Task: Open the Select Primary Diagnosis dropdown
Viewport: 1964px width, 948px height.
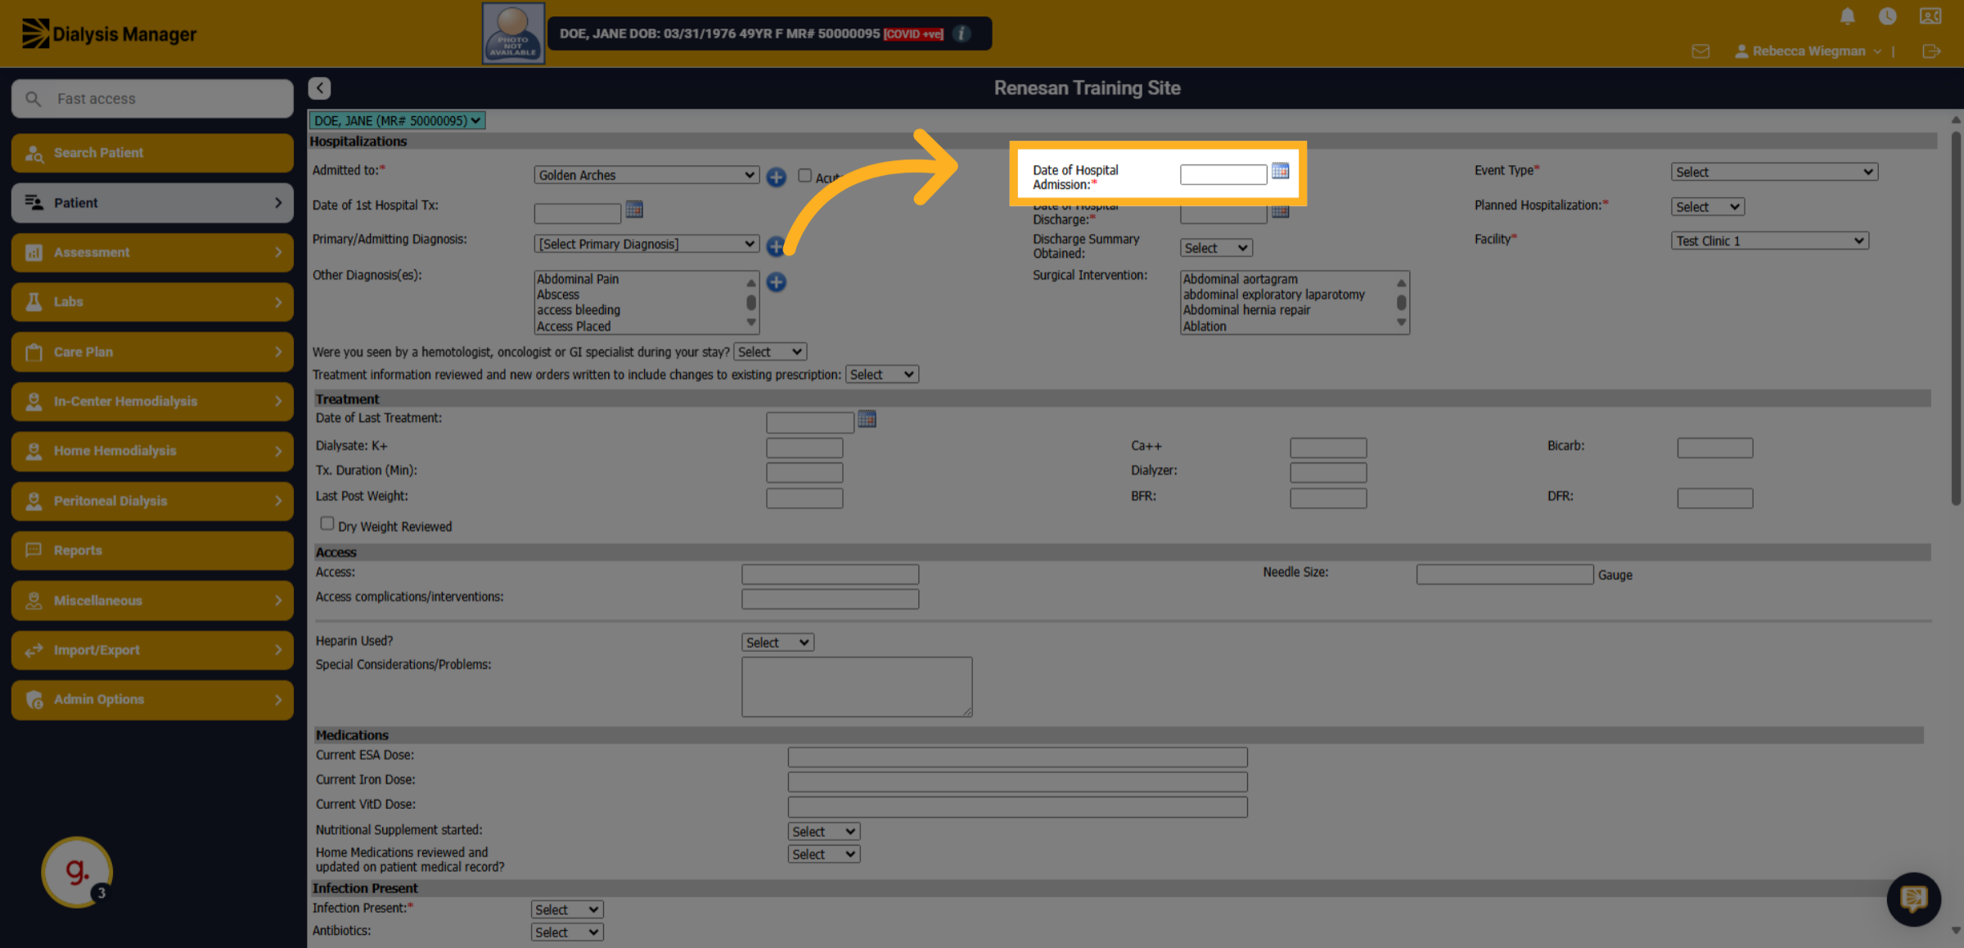Action: [646, 244]
